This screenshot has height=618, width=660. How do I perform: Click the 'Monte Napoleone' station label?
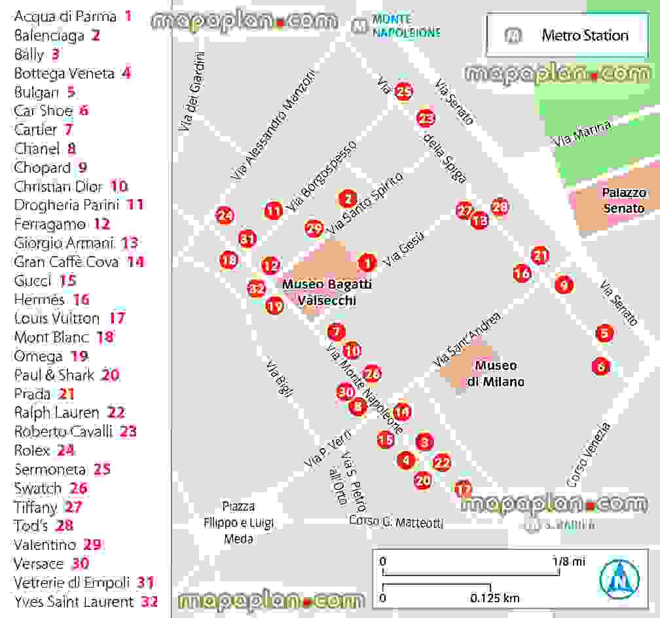(x=407, y=26)
